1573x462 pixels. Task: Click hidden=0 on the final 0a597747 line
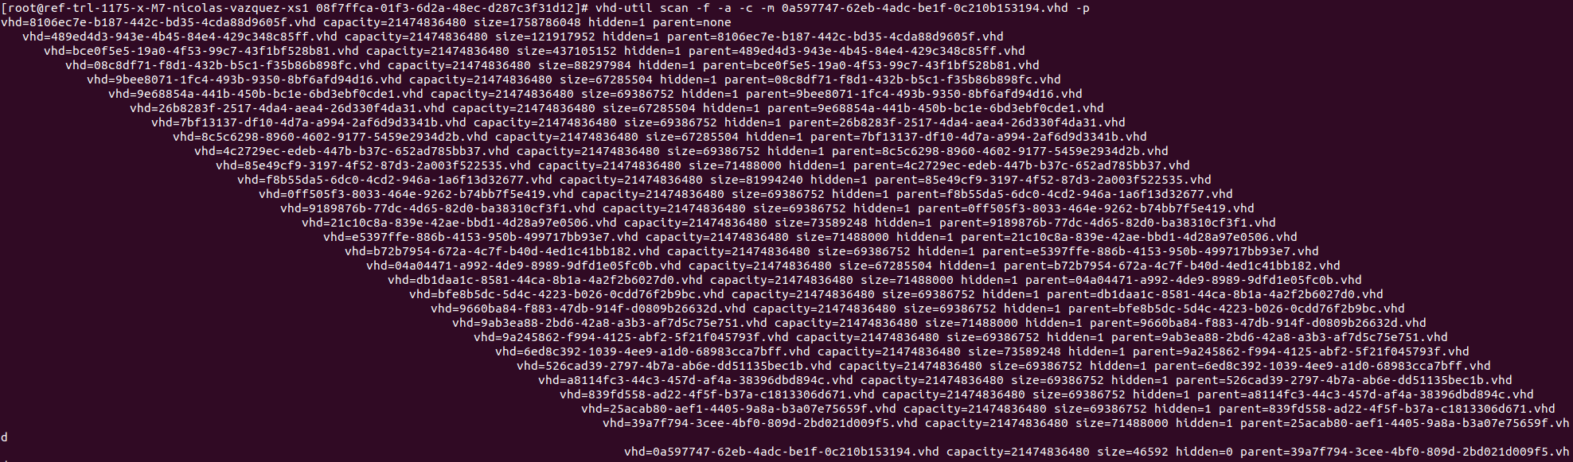[x=1204, y=452]
